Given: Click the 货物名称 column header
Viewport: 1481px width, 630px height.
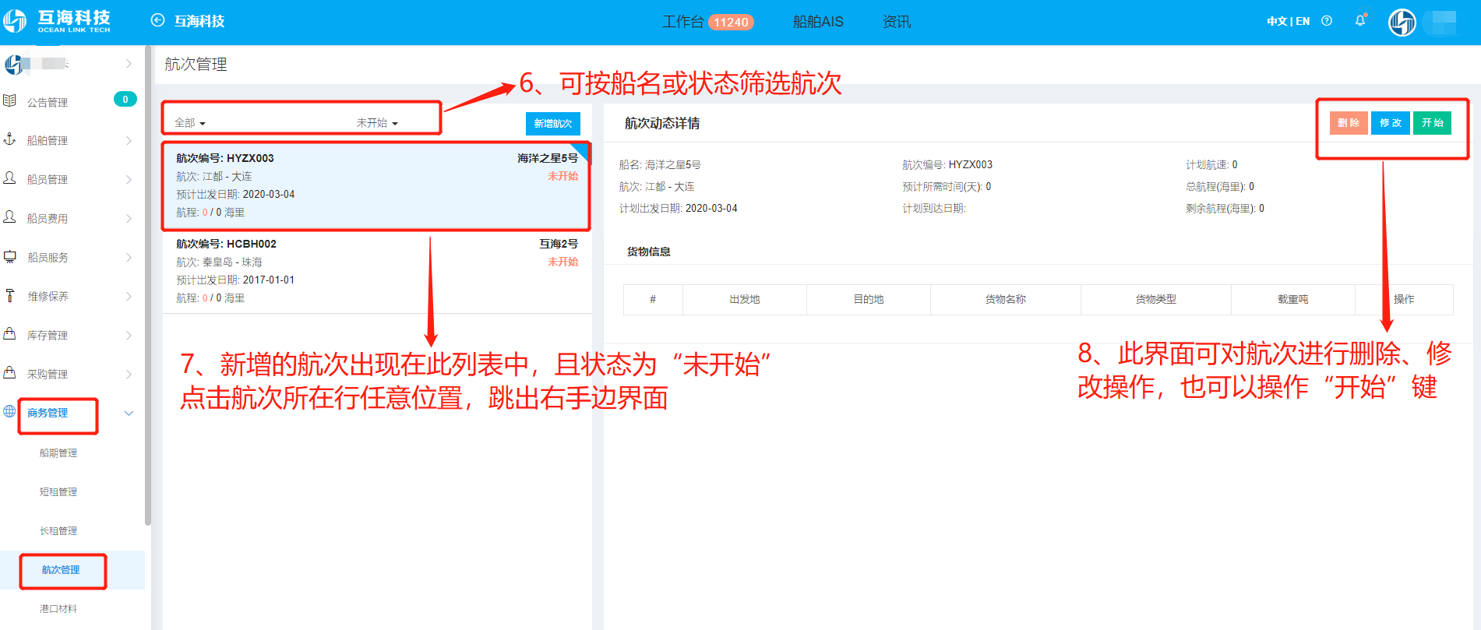Looking at the screenshot, I should (1006, 299).
